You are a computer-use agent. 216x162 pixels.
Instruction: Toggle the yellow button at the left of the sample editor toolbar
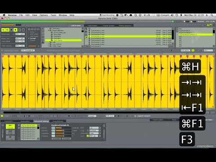(2, 116)
